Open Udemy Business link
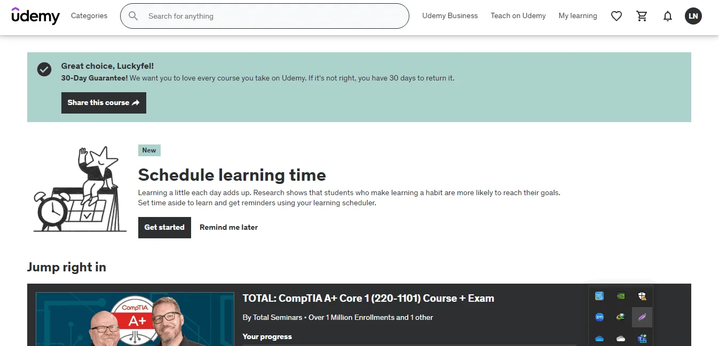Viewport: 719px width, 346px height. tap(450, 16)
